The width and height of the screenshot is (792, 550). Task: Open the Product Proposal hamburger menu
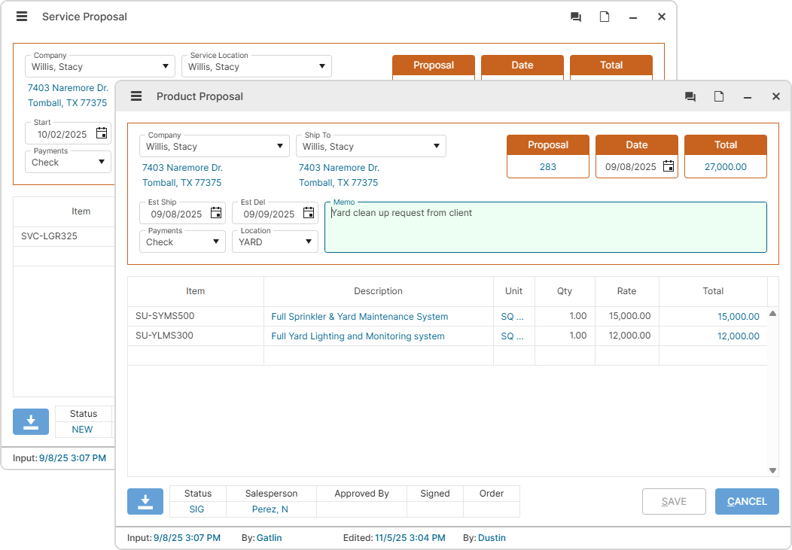136,96
